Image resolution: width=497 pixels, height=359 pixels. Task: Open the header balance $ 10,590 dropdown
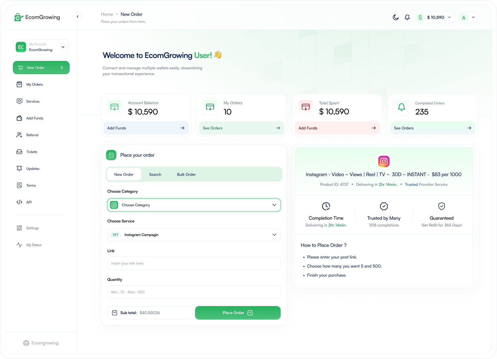pos(435,17)
